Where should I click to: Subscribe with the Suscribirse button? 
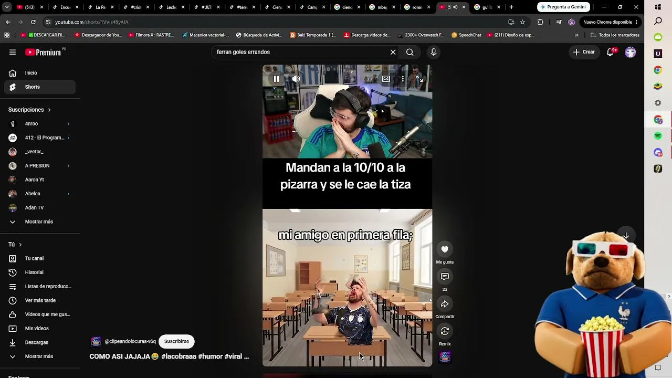tap(176, 341)
